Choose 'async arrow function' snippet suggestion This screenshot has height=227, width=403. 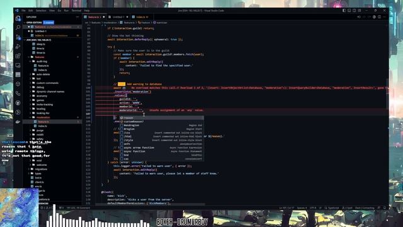[x=161, y=148]
